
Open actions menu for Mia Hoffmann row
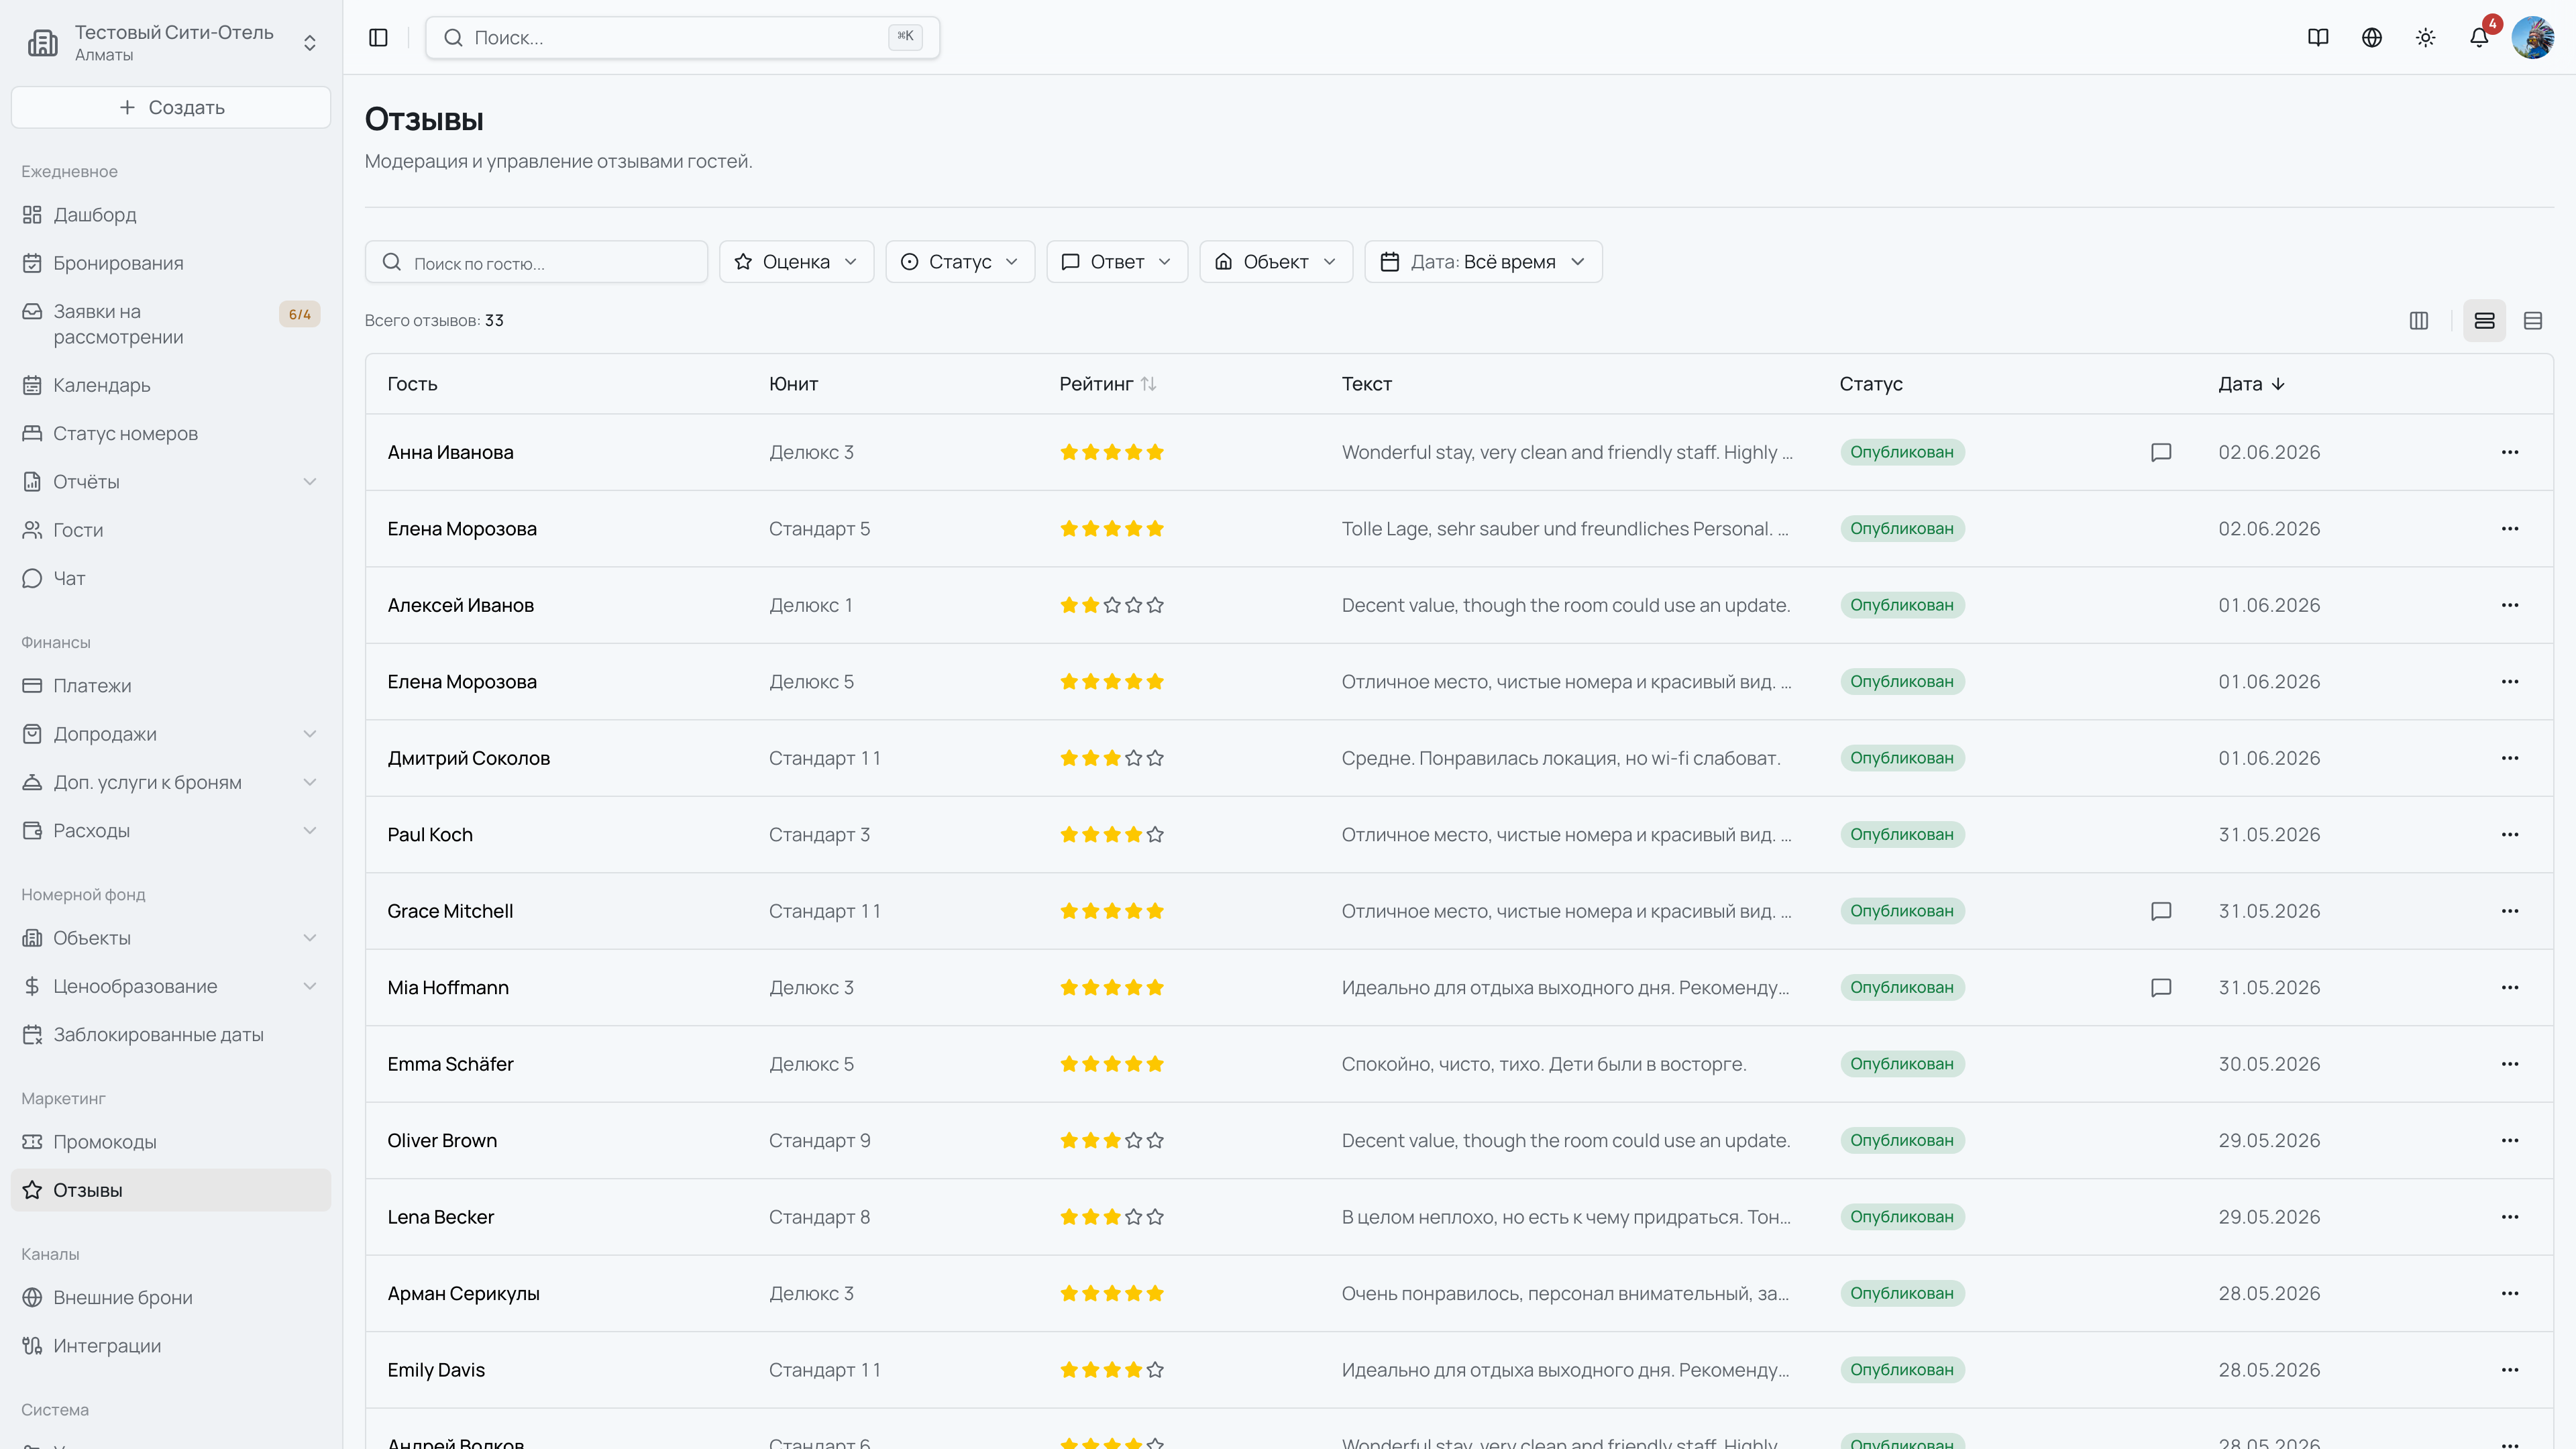2510,987
